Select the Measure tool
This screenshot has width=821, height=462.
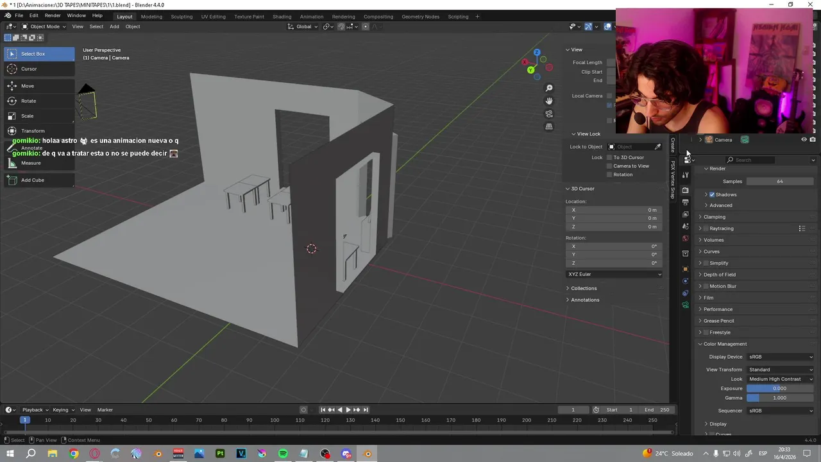pos(39,163)
